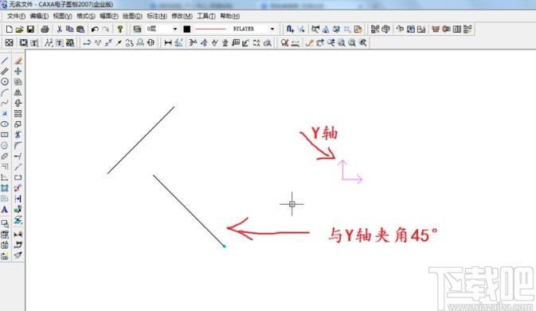536x311 pixels.
Task: Select the Spline curve tool
Action: point(5,103)
